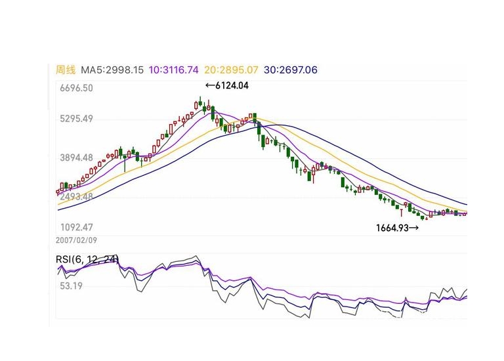Click the 1664.93 low price annotation

[397, 228]
